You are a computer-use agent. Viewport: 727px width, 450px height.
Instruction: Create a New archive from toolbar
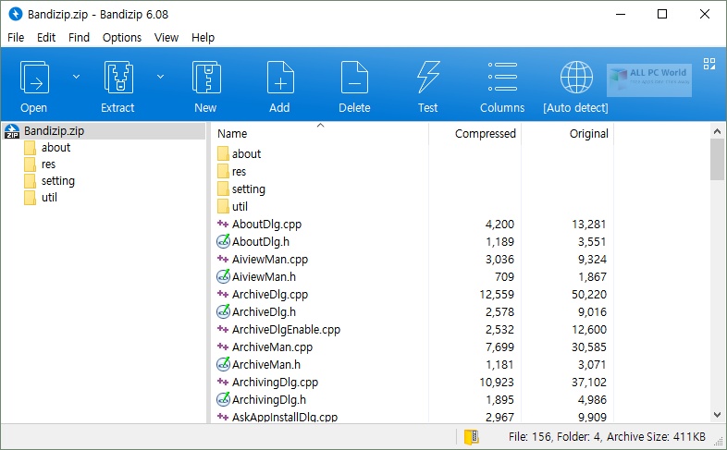(x=205, y=79)
